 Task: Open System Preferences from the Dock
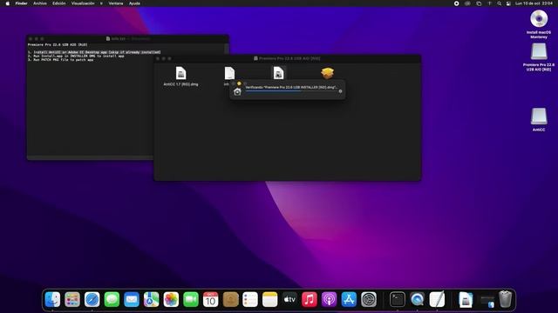coord(369,299)
